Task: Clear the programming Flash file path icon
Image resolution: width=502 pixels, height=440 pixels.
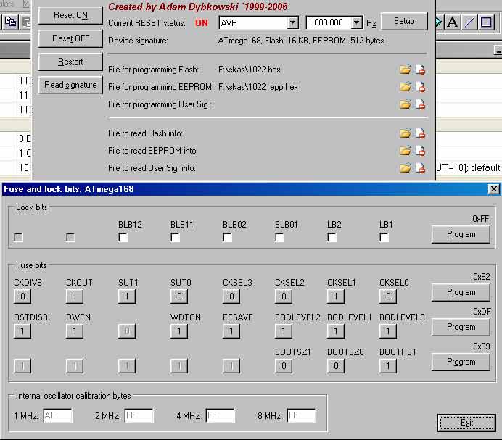Action: (x=420, y=70)
